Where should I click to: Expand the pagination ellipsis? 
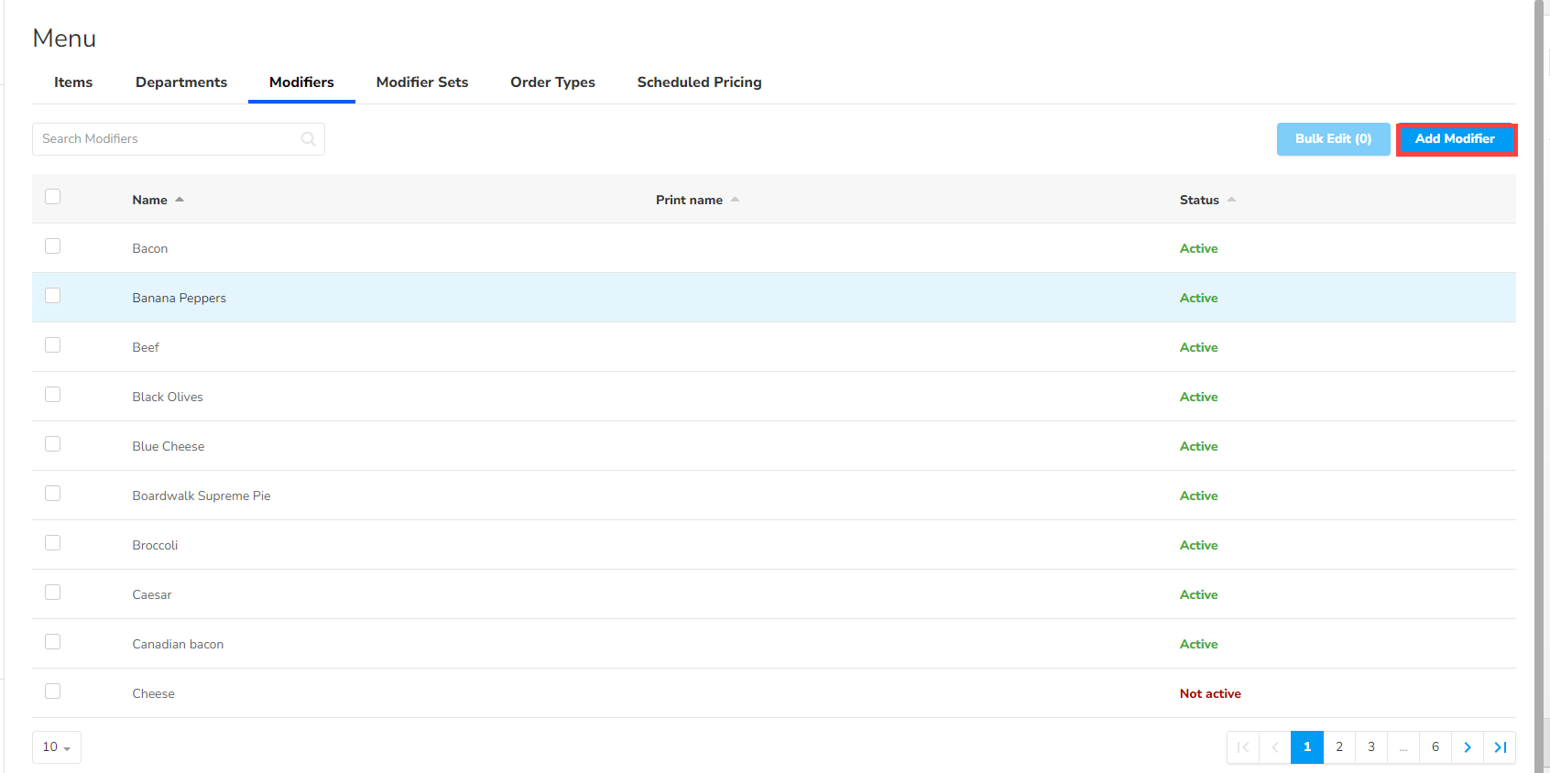(x=1403, y=747)
